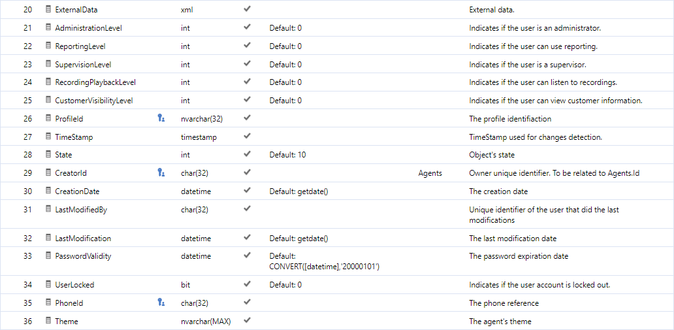The width and height of the screenshot is (674, 330).
Task: Click the column icon beside AdministrationLevel
Action: [x=48, y=27]
